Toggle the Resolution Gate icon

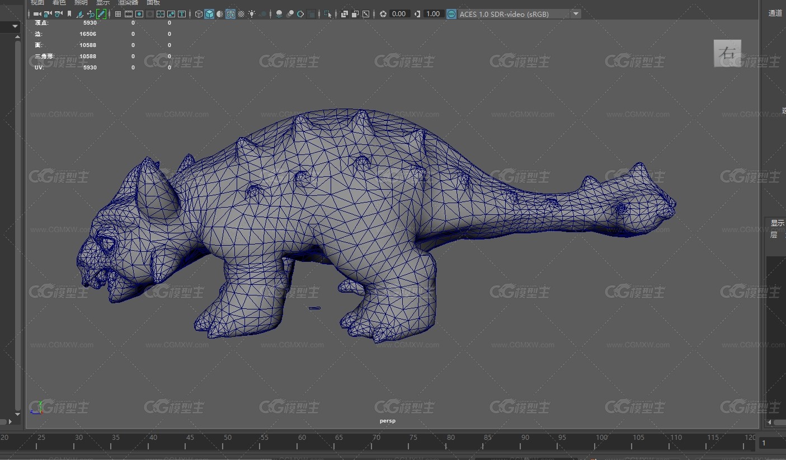139,14
